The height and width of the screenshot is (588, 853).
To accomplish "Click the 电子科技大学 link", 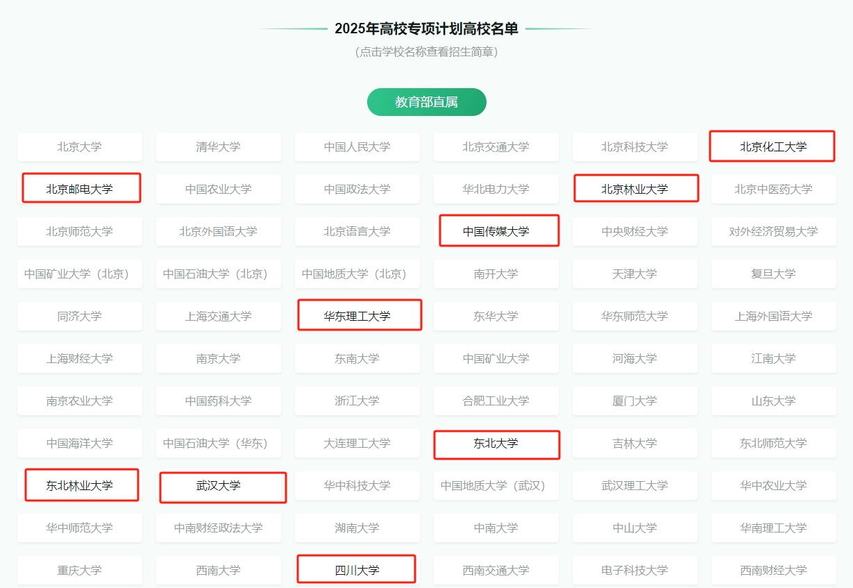I will click(634, 570).
